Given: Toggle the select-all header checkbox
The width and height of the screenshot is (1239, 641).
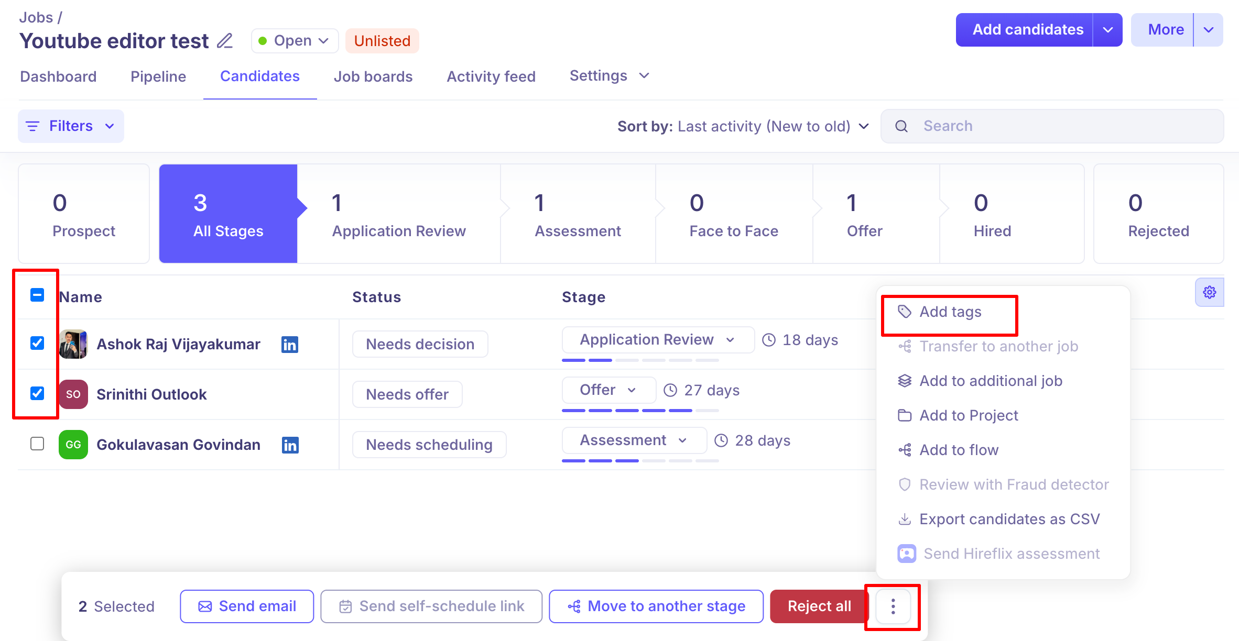Looking at the screenshot, I should pos(37,295).
